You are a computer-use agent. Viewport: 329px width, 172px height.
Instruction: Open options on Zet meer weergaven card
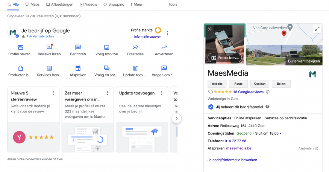pos(108,93)
